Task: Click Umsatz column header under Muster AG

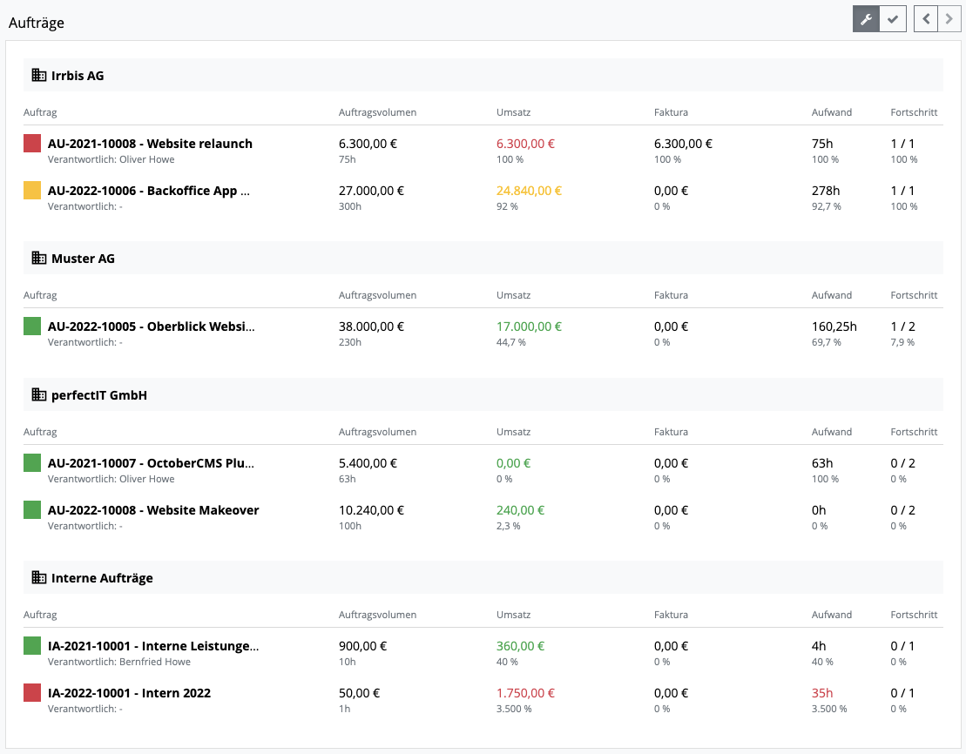Action: point(513,295)
